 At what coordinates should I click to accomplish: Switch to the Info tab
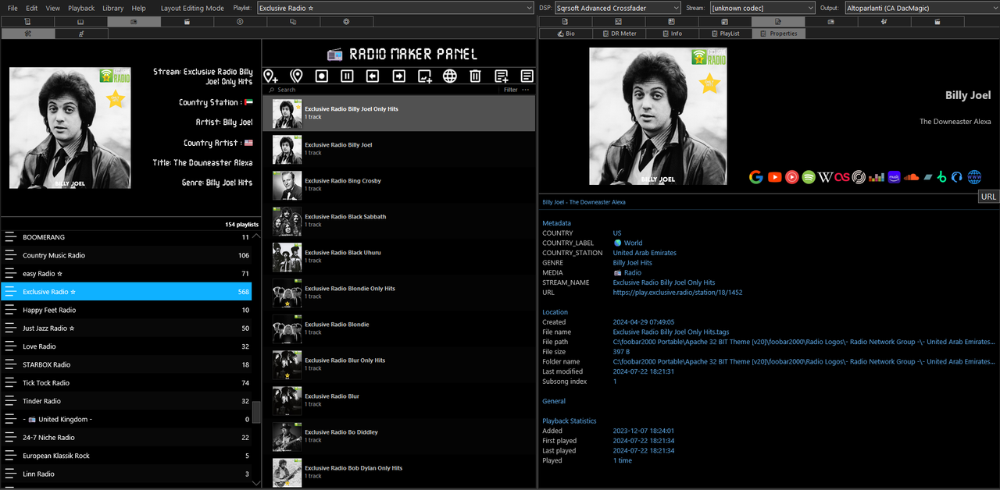coord(671,34)
